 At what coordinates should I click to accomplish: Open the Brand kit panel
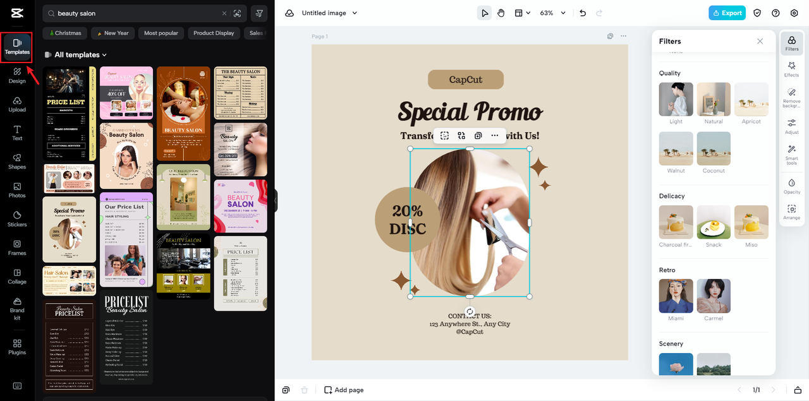coord(17,309)
